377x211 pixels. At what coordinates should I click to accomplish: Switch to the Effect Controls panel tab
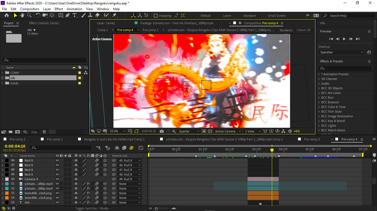tap(44, 23)
